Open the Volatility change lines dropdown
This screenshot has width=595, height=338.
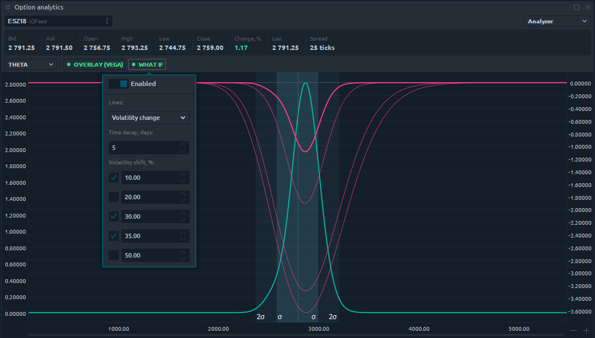point(149,118)
